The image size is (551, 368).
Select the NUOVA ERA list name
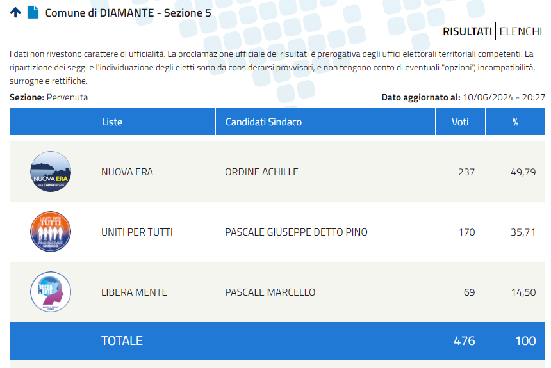coord(127,172)
